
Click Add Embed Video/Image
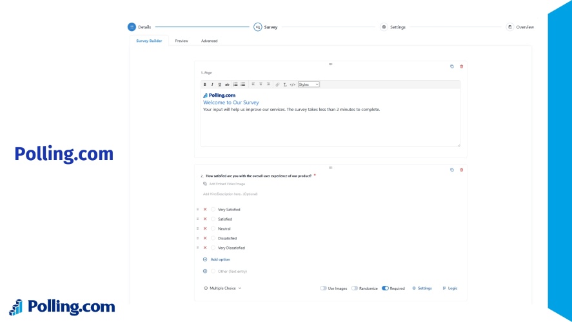[x=224, y=184]
